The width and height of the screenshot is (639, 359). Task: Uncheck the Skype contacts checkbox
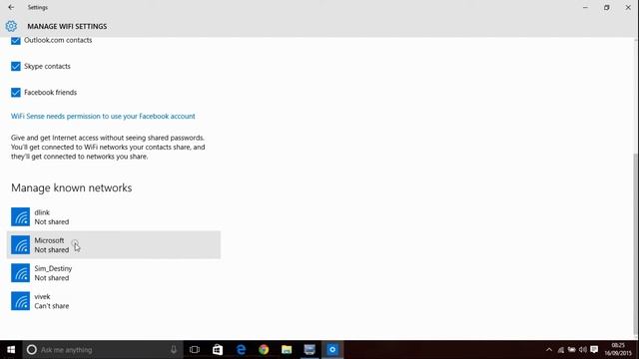(16, 67)
